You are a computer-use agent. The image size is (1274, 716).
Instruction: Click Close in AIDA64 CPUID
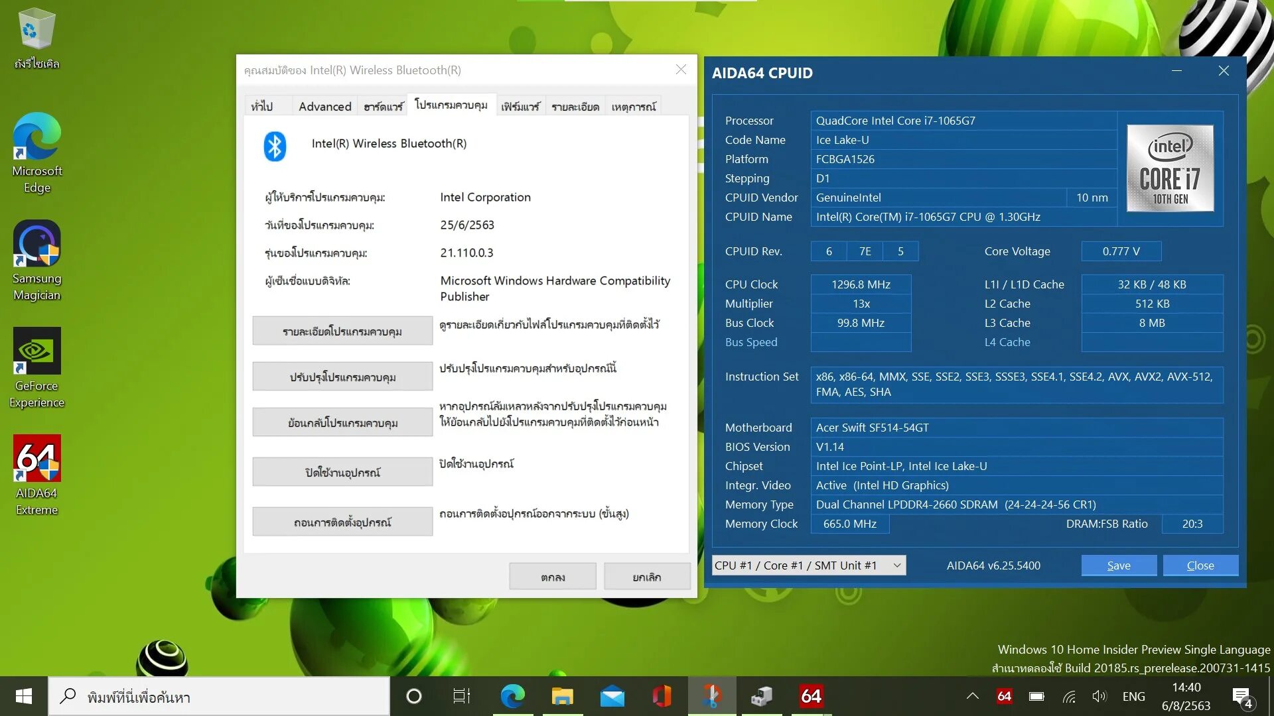(x=1200, y=566)
